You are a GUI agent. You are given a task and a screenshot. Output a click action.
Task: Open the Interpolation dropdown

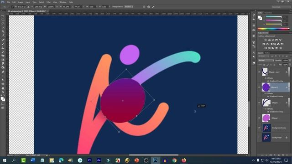tap(129, 7)
